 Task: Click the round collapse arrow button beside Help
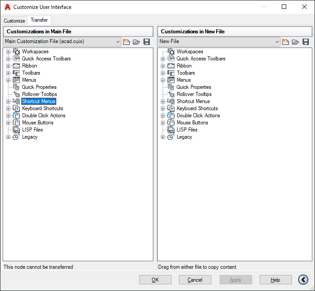click(x=303, y=279)
